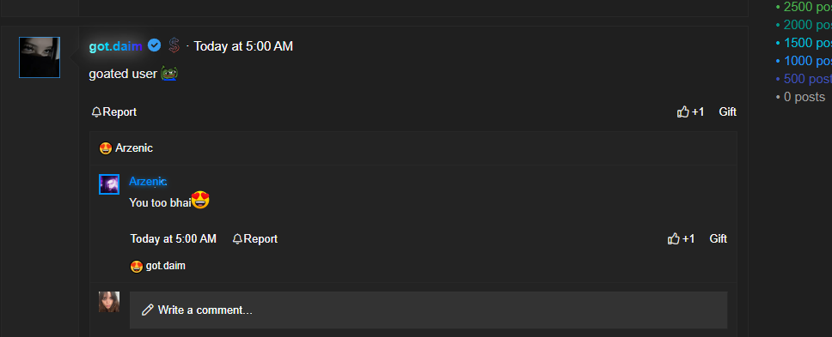
Task: Click the heart-eyes reaction emoji beside Arzenic
Action: 106,148
